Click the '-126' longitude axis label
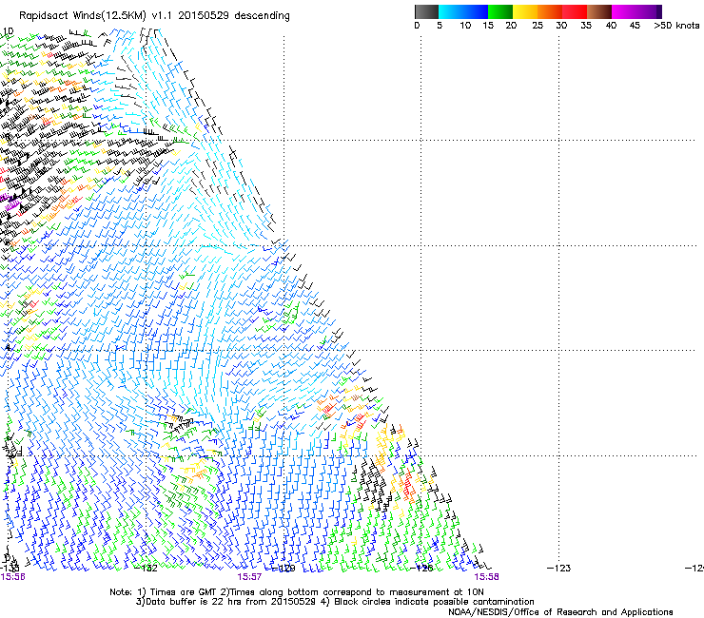The width and height of the screenshot is (704, 618). (421, 569)
